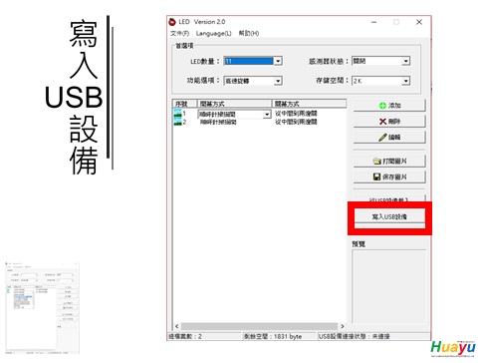
Task: Open the 幫助(H) menu
Action: [x=249, y=33]
